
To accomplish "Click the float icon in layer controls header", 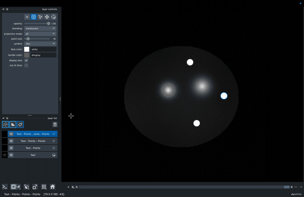I will pyautogui.click(x=7, y=9).
